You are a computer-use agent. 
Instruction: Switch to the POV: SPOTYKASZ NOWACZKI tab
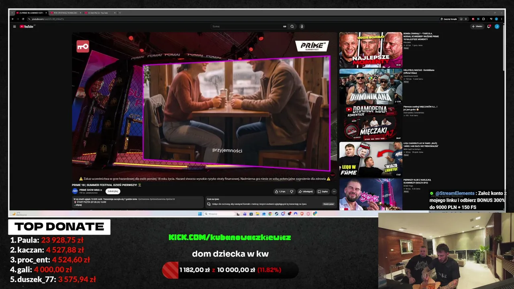tap(66, 13)
